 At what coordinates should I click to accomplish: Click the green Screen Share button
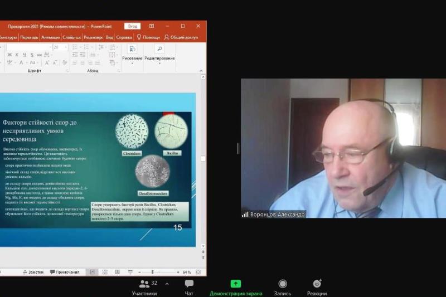point(236,288)
